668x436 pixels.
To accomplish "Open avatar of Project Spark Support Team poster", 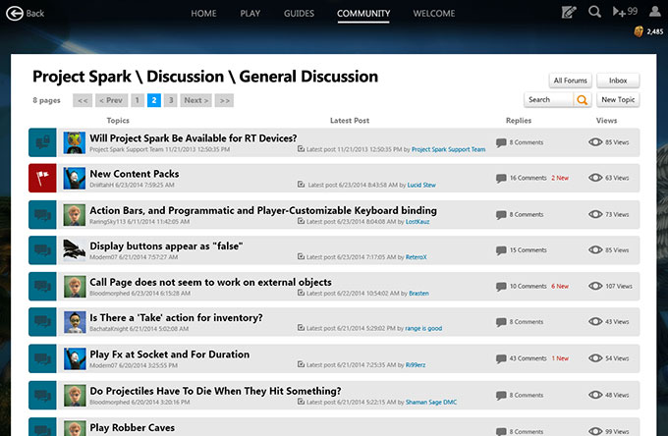I will (75, 142).
